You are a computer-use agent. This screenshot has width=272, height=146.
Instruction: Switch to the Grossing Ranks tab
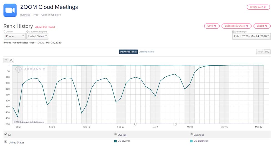(x=146, y=52)
